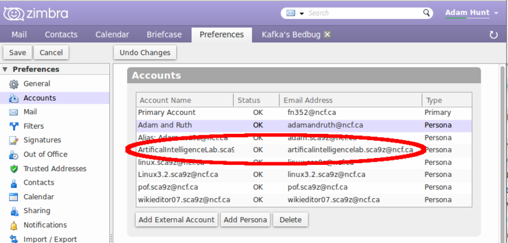Open Out of Office clock icon

click(x=13, y=155)
